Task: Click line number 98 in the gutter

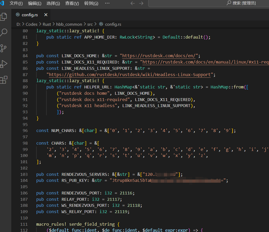Action: [x=25, y=143]
